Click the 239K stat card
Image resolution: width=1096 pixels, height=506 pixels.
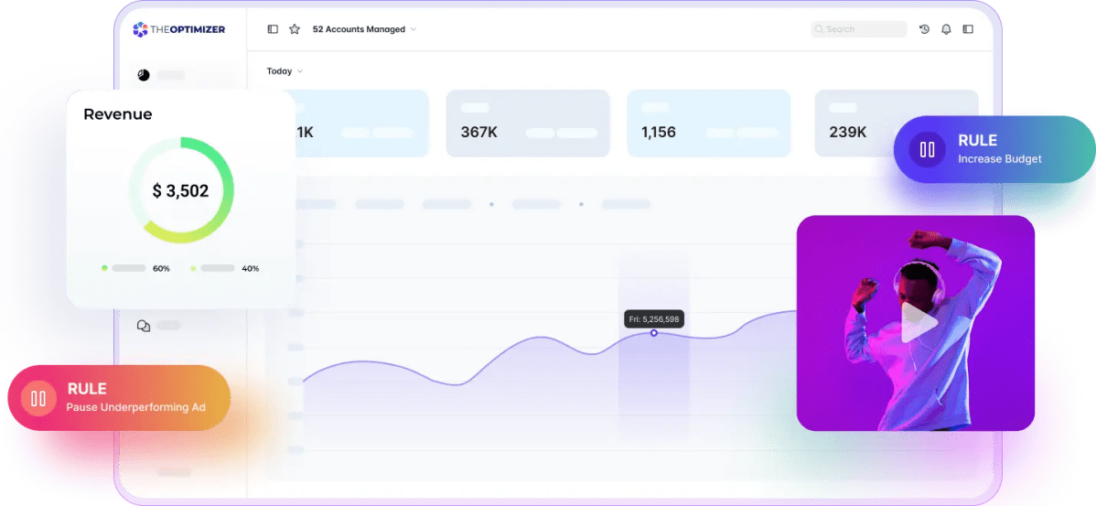click(x=897, y=123)
